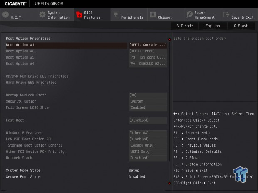
Task: Open Boot Option #3 TSSTcorp value
Action: coord(148,57)
